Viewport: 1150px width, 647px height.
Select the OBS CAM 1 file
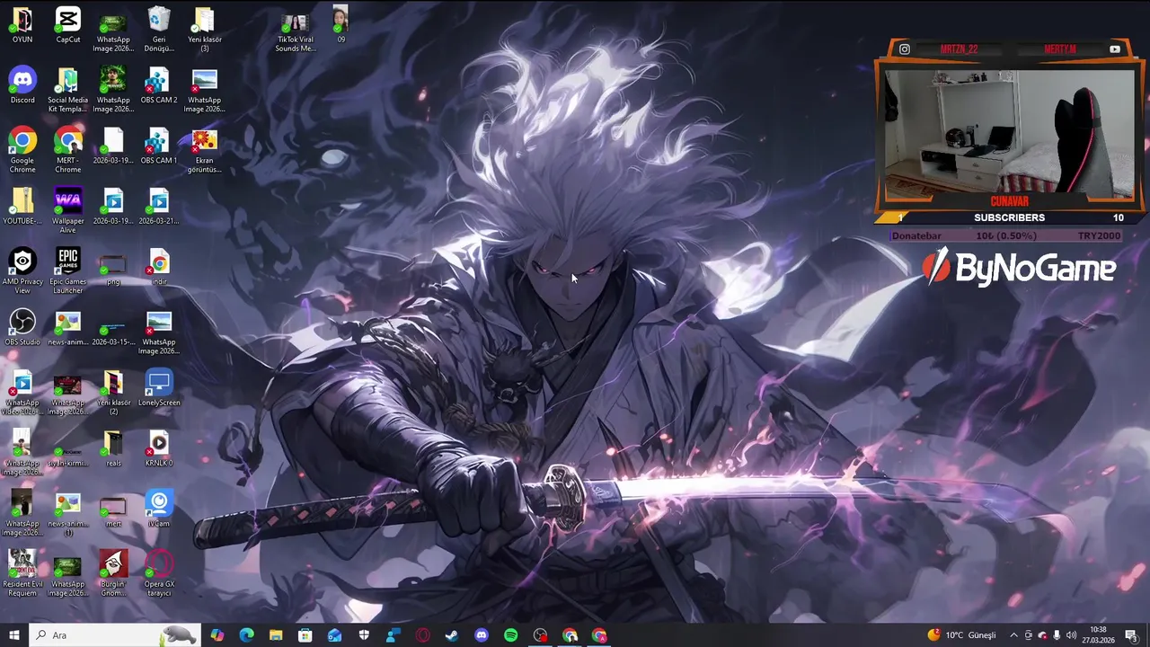coord(159,146)
